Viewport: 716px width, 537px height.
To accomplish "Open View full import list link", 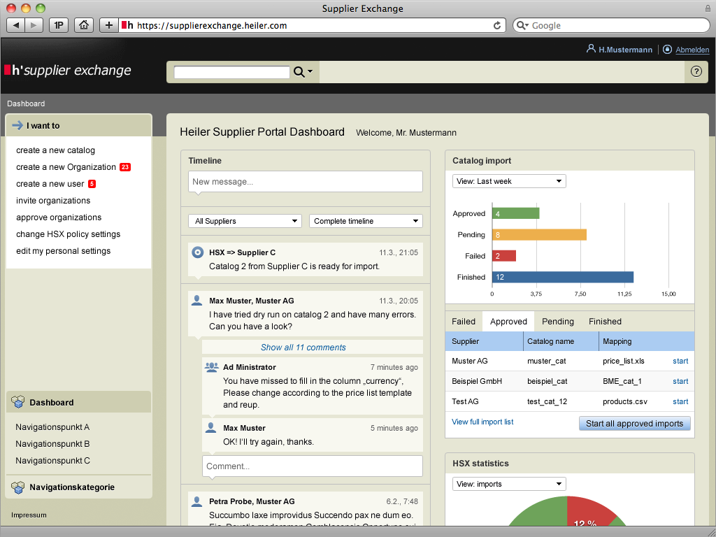I will [x=482, y=422].
